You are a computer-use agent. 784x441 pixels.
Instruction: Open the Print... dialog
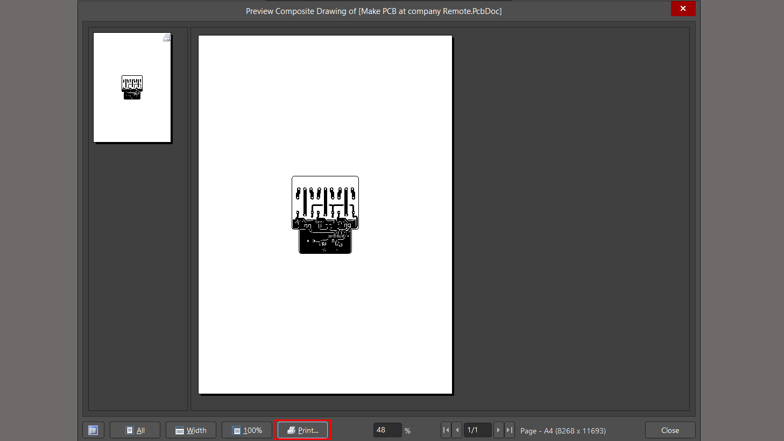click(x=302, y=430)
